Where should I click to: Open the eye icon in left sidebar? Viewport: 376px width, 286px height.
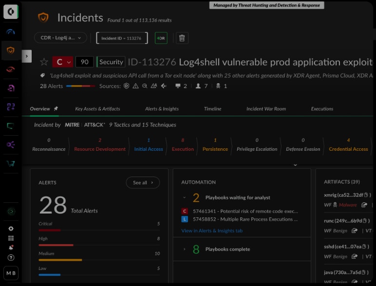pos(11,69)
